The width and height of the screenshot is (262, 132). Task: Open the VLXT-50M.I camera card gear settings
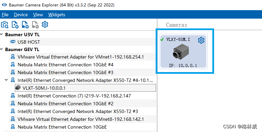[x=201, y=40]
